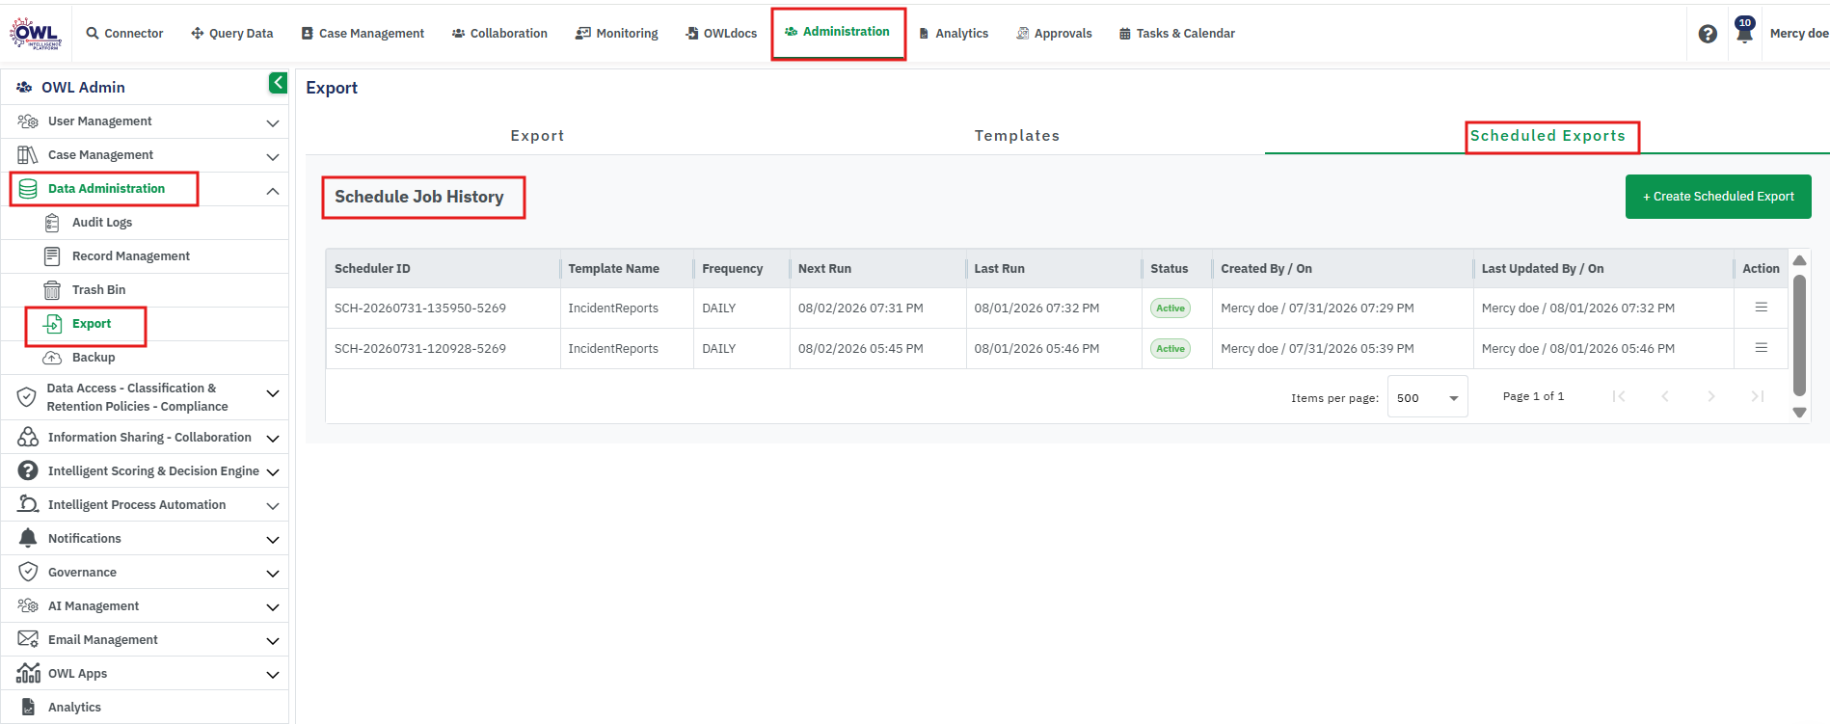Expand the Governance chevron

pos(273,574)
